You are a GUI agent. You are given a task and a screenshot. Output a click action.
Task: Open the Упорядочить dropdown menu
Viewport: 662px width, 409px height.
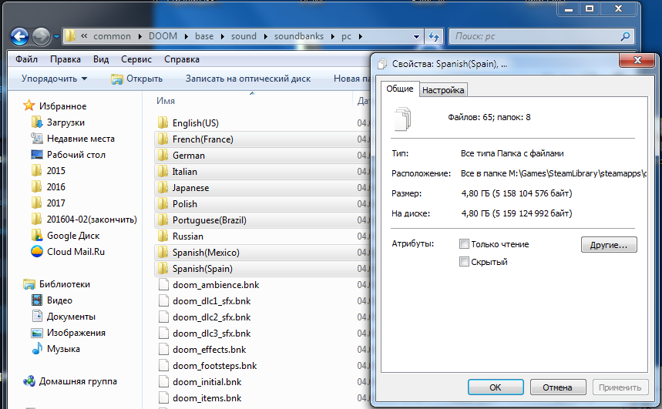[x=54, y=79]
